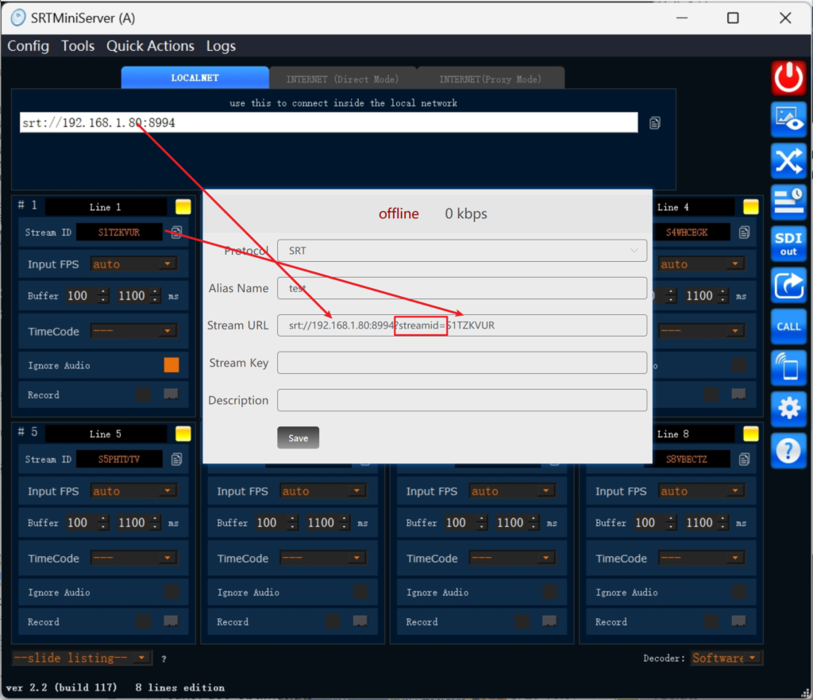Open the image preview eye icon

788,119
